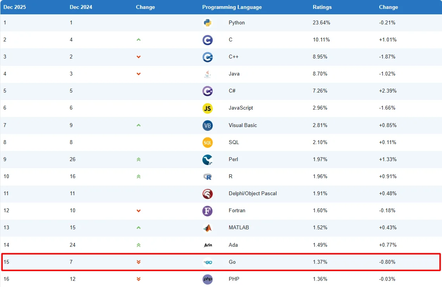
Task: Click the yellow JS JavaScript icon
Action: [x=207, y=108]
